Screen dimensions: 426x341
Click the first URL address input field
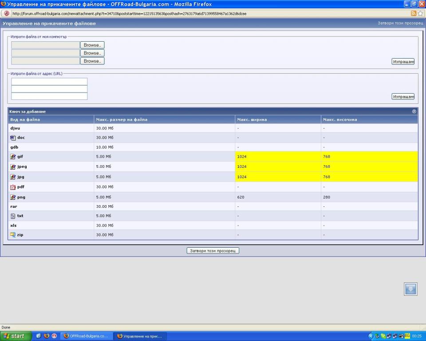pos(49,82)
